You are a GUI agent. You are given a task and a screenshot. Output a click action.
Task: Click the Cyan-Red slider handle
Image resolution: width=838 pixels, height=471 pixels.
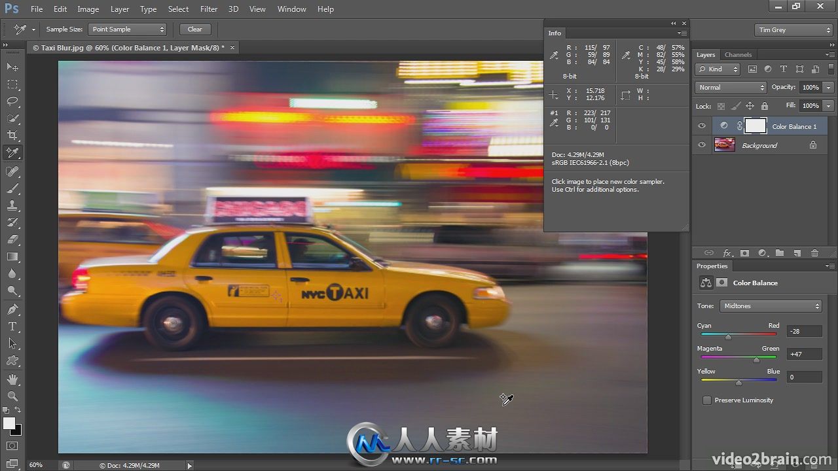click(728, 336)
